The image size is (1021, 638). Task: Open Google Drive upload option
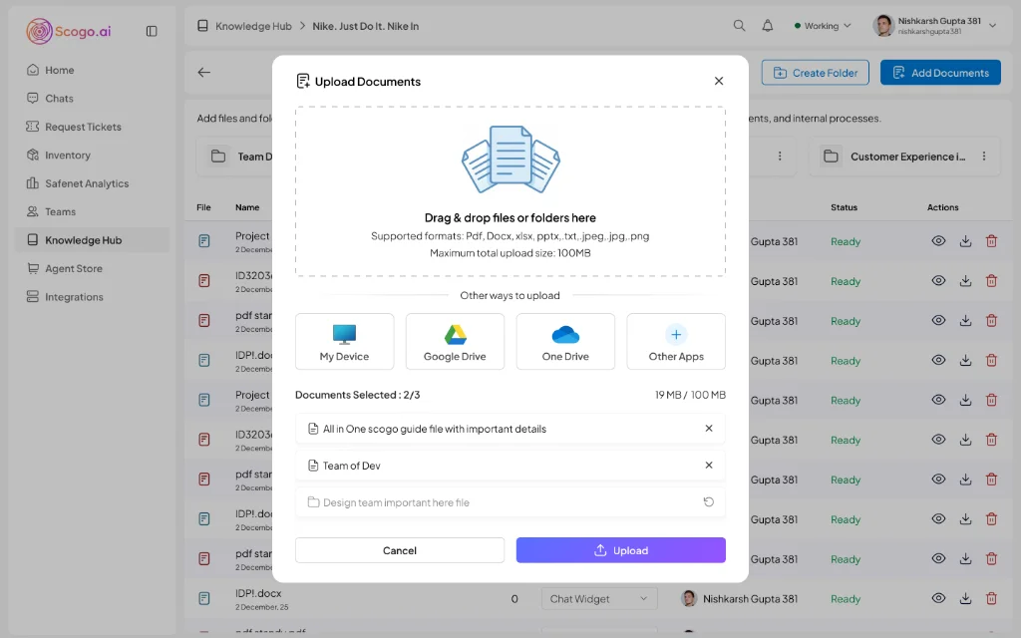coord(455,341)
